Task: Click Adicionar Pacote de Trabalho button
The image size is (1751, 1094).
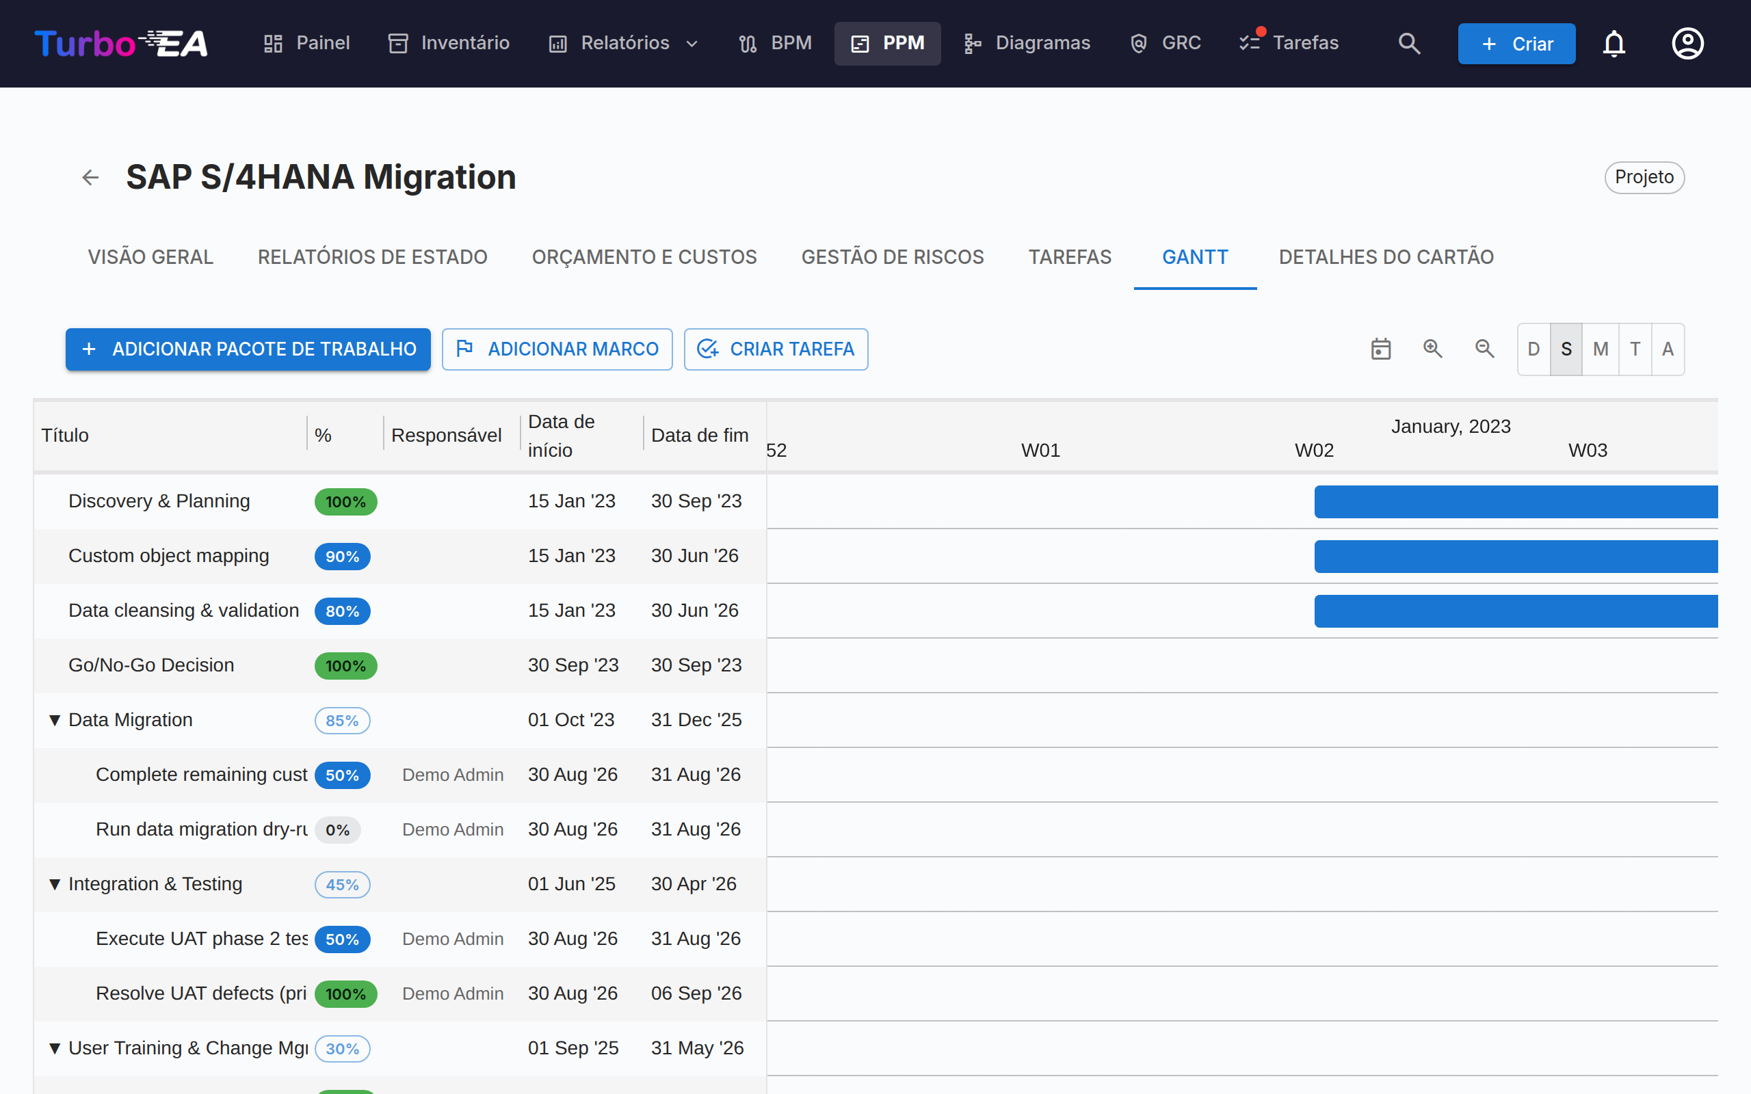Action: point(248,349)
